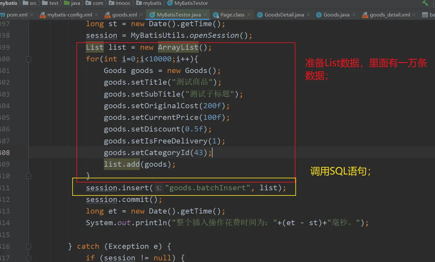Close the Goods.java tab
Image resolution: width=435 pixels, height=262 pixels.
(354, 15)
